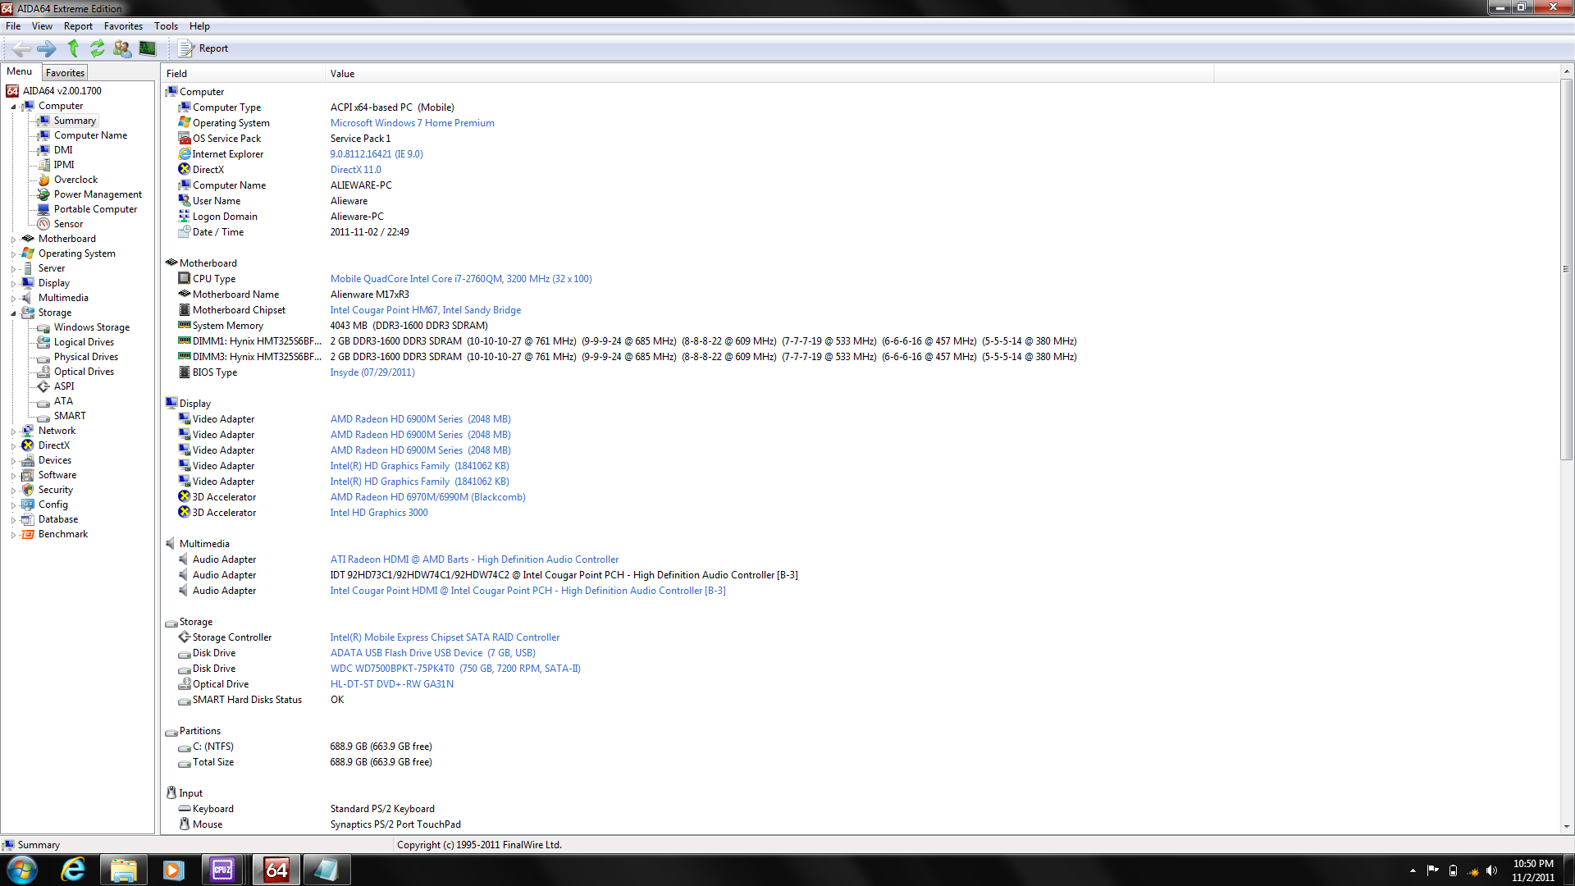Click the Insyde BIOS link
The height and width of the screenshot is (886, 1575).
[x=372, y=372]
